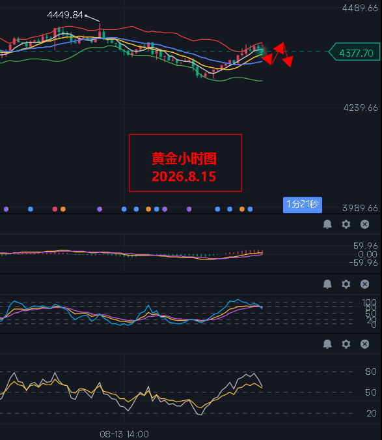Open alert bell for the MACD panel

point(327,224)
